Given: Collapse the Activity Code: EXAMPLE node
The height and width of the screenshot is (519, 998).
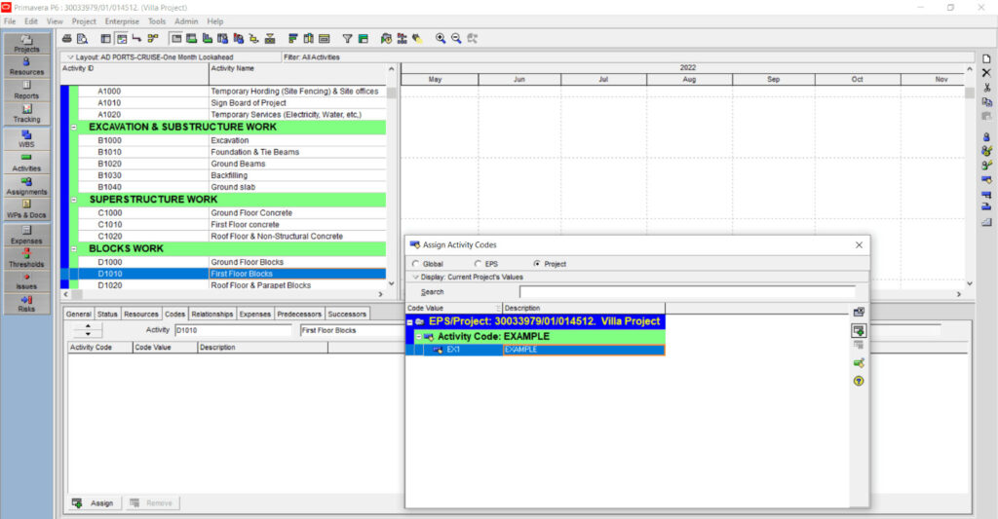Looking at the screenshot, I should point(419,337).
